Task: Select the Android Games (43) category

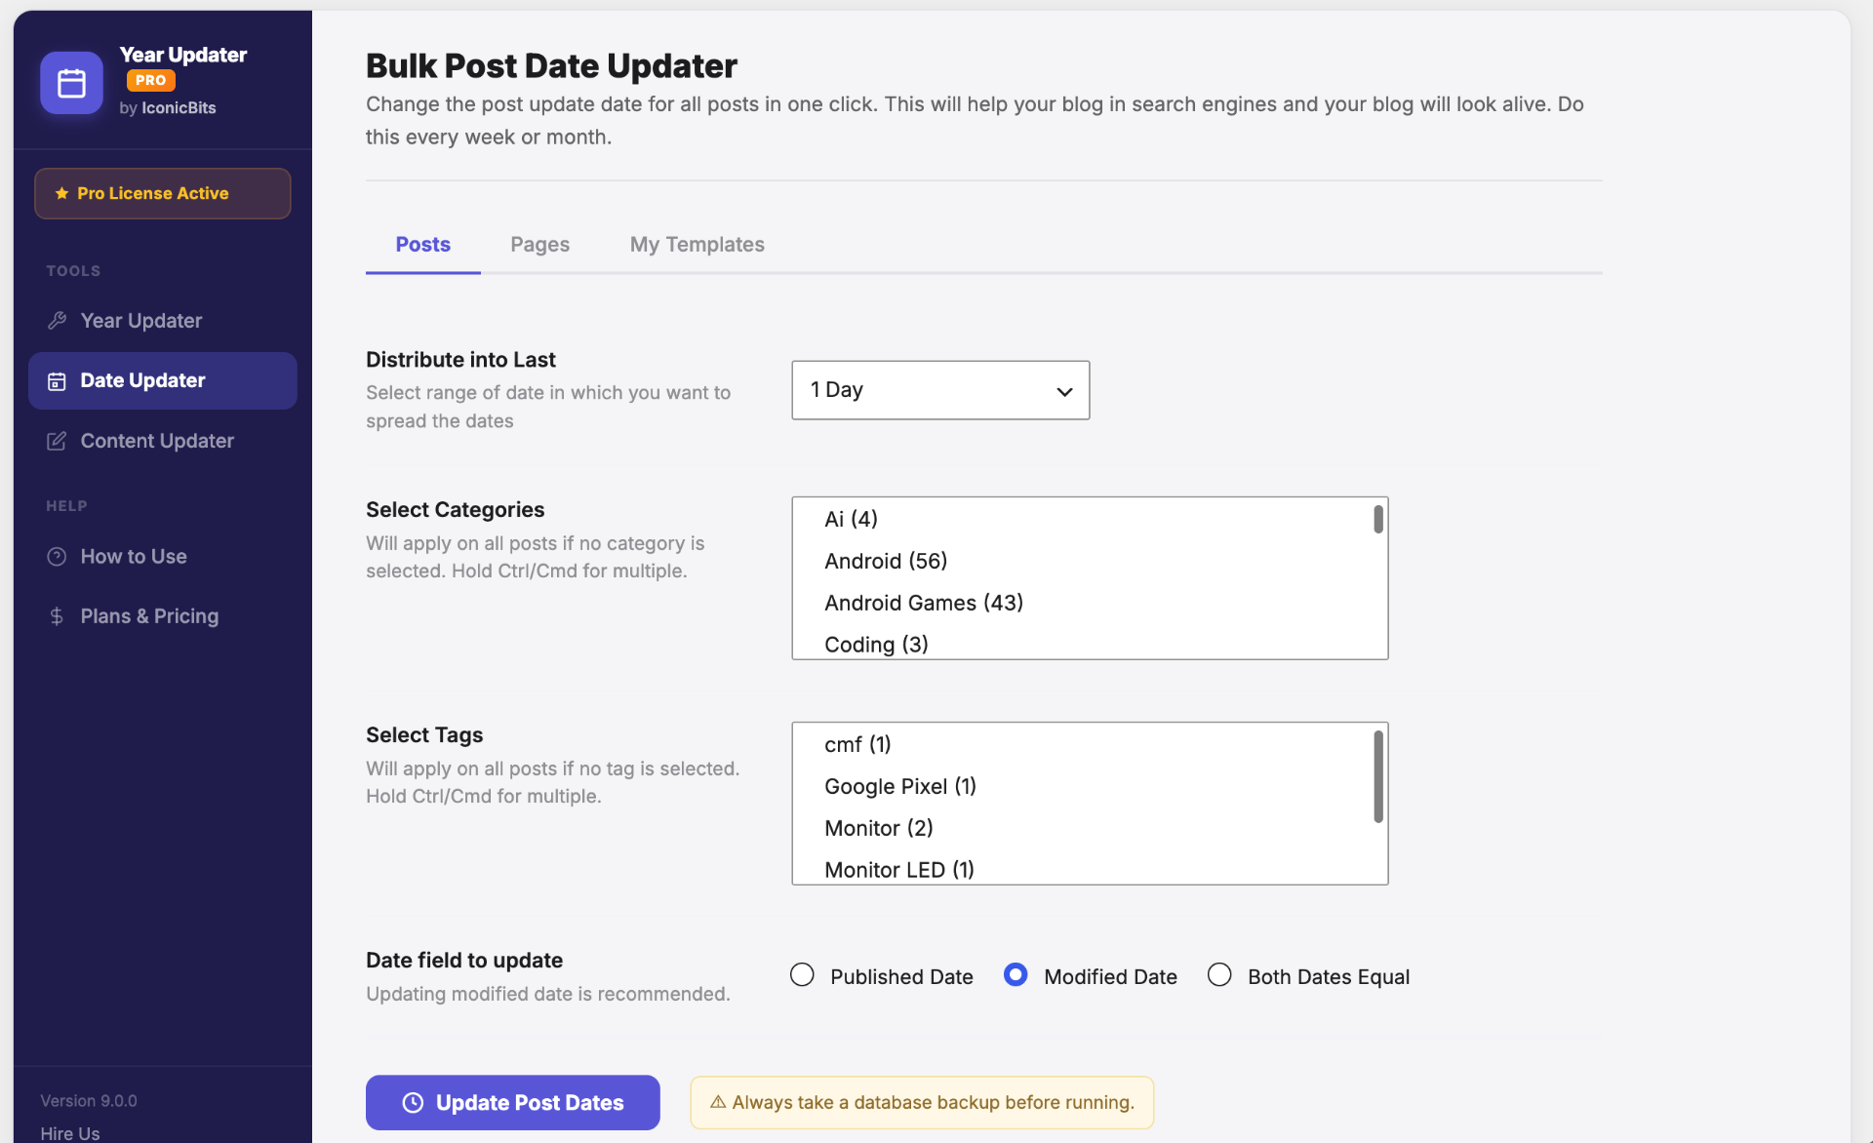Action: 1081,603
